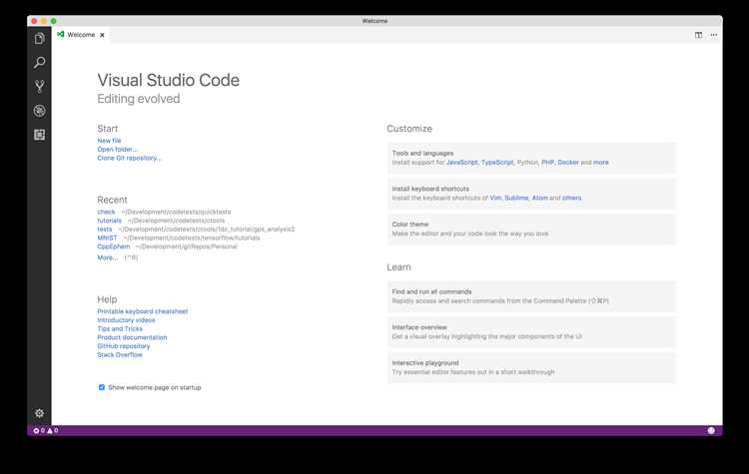Open Product documentation link
This screenshot has width=749, height=474.
click(132, 337)
